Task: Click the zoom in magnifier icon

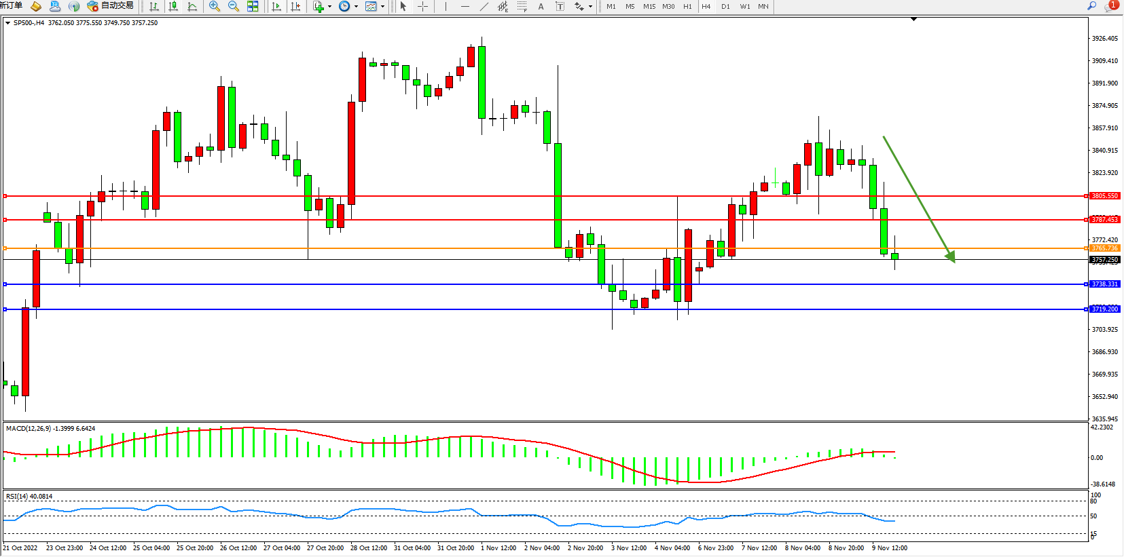Action: coord(215,6)
